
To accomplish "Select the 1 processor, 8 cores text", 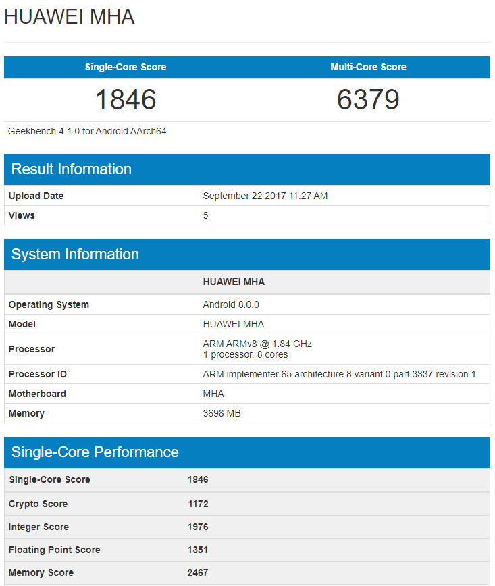I will click(x=245, y=354).
